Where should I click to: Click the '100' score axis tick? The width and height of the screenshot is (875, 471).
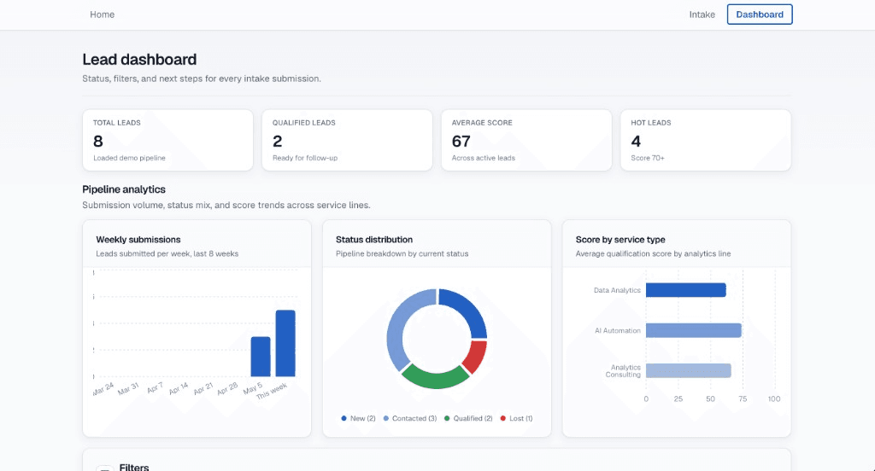[774, 399]
